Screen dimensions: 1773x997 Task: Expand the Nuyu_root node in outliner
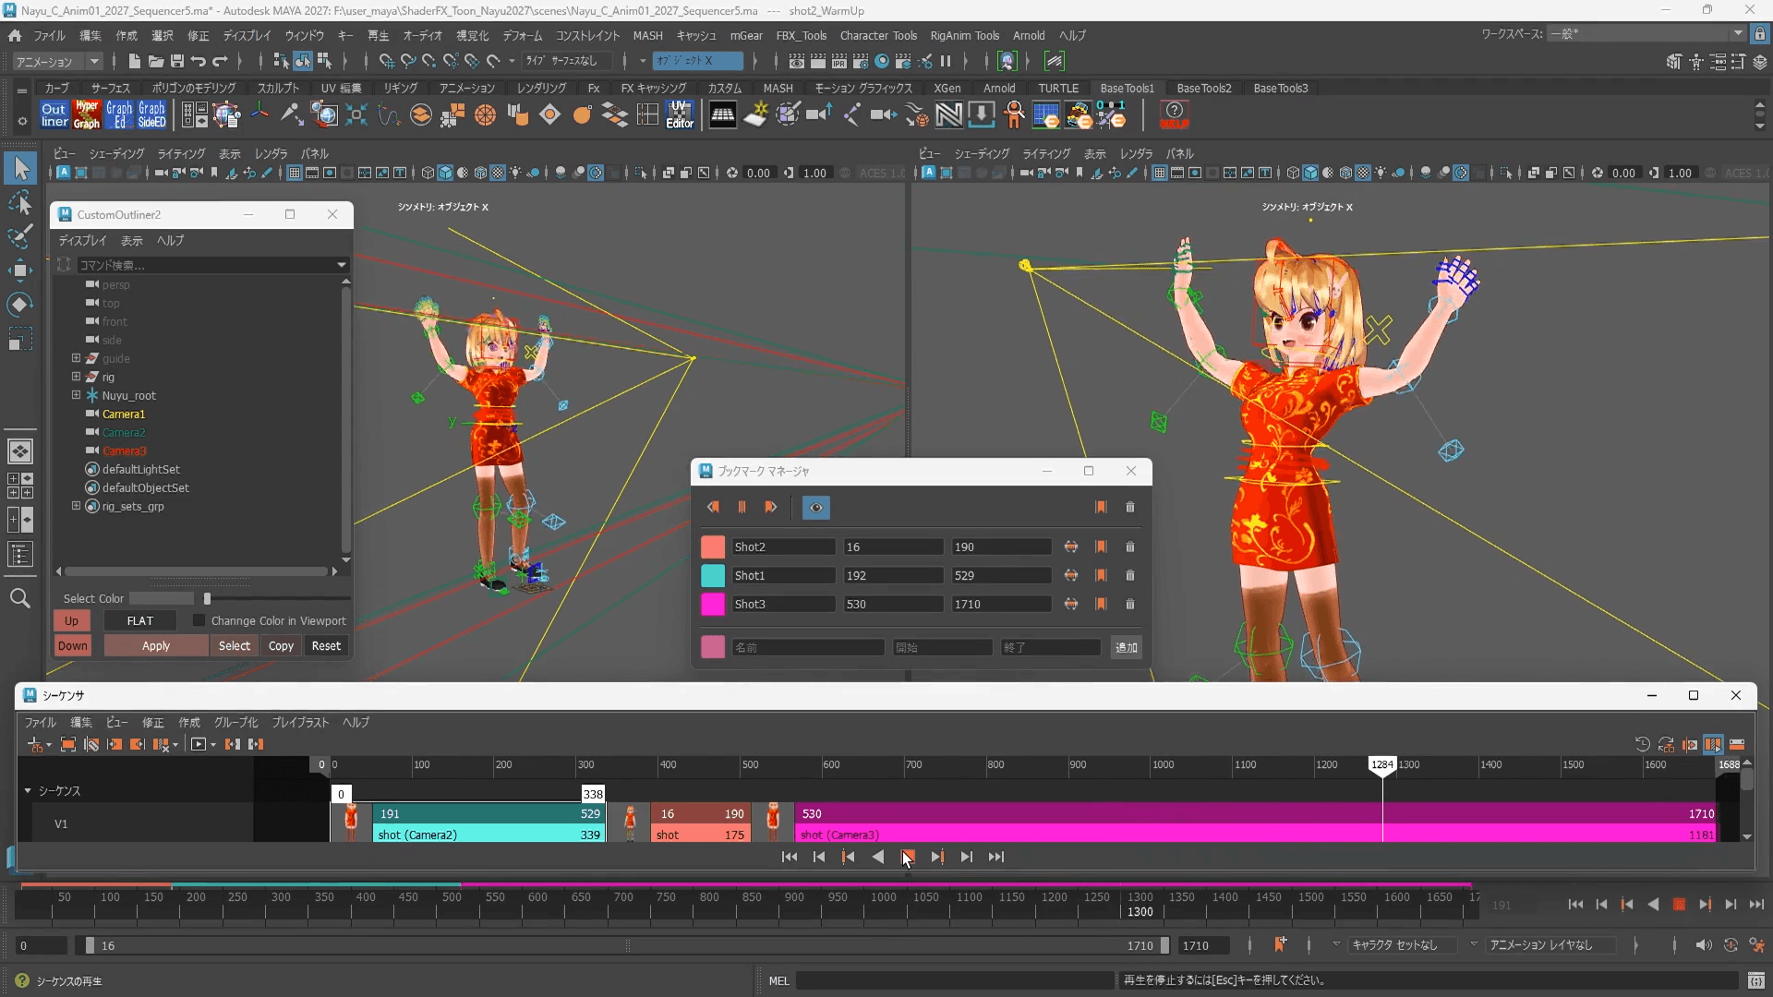point(77,395)
